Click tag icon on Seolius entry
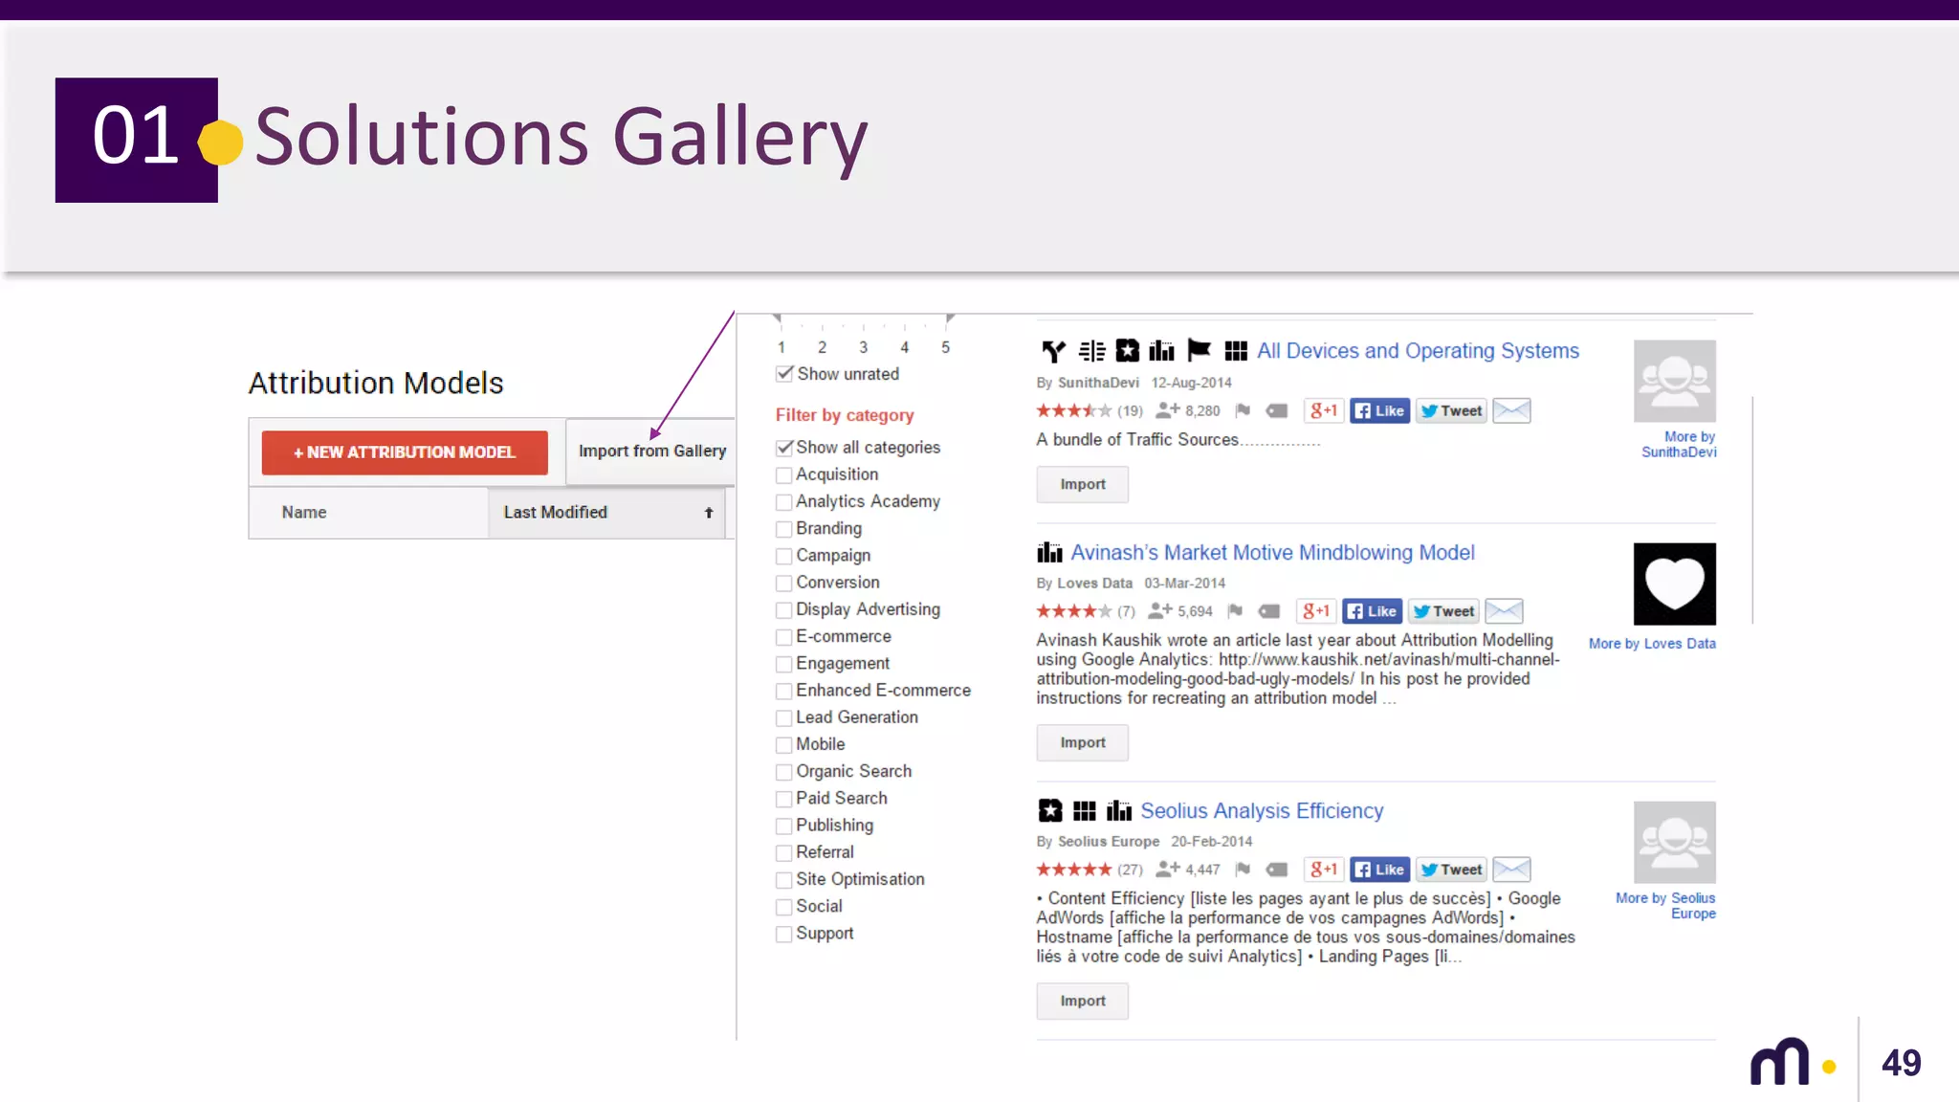 click(1277, 870)
